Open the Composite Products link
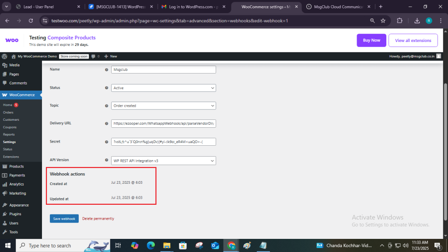448x252 pixels. pyautogui.click(x=71, y=38)
